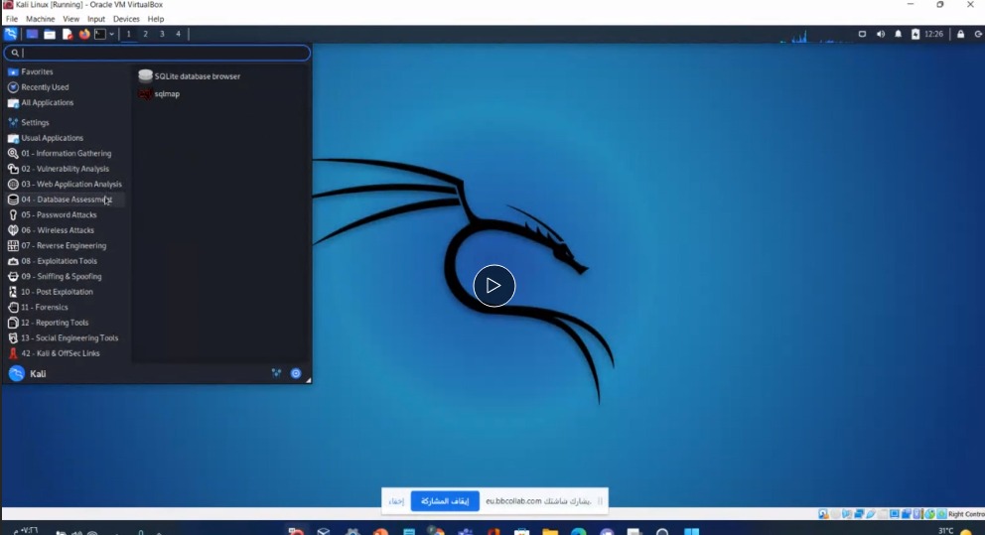Screen dimensions: 985x535
Task: Switch to workspace 3
Action: [x=162, y=34]
